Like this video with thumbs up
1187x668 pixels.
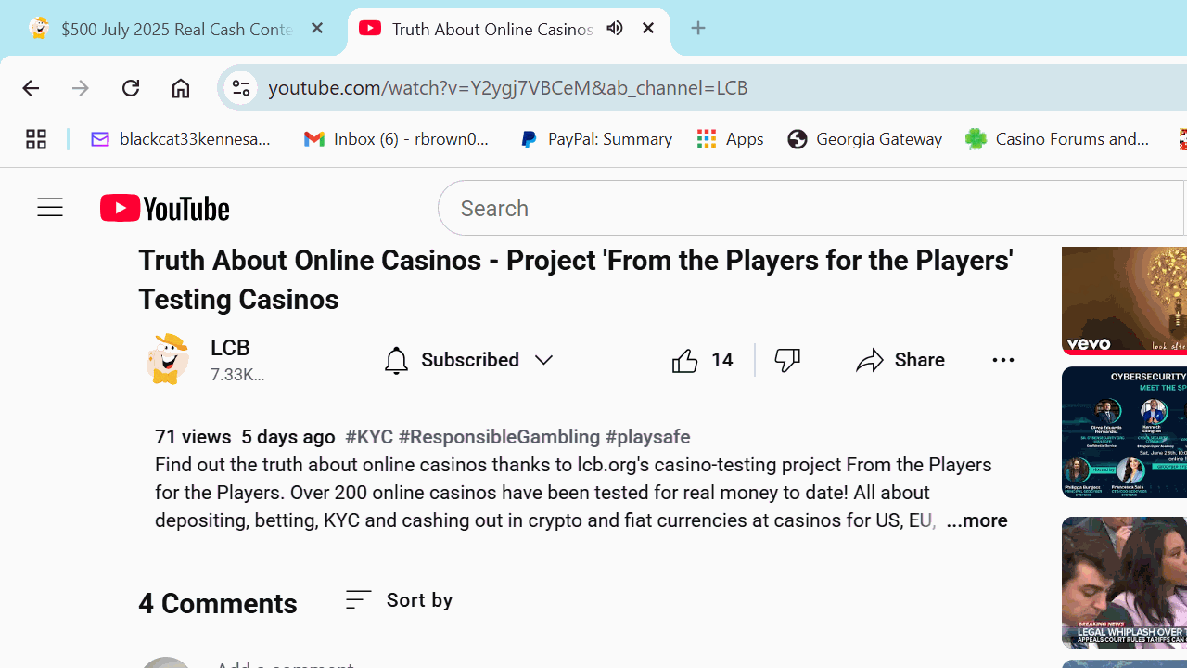click(x=702, y=360)
